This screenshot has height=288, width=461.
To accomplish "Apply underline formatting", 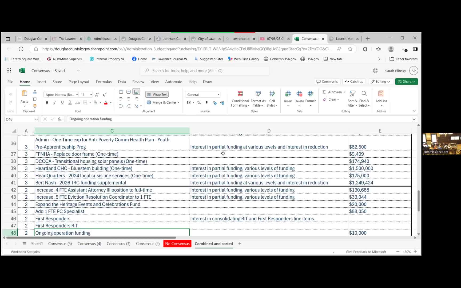I will click(62, 102).
